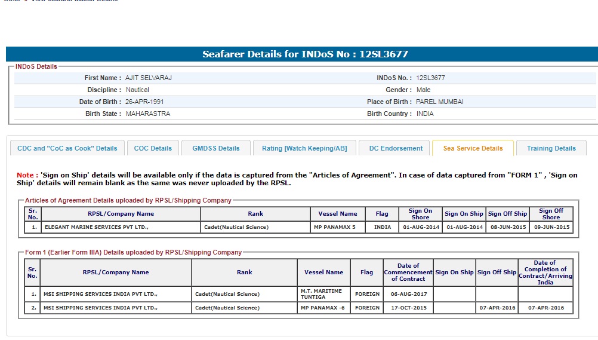Click the Seafarer Details for INDoS No header bar
Image resolution: width=598 pixels, height=340 pixels.
(x=305, y=54)
